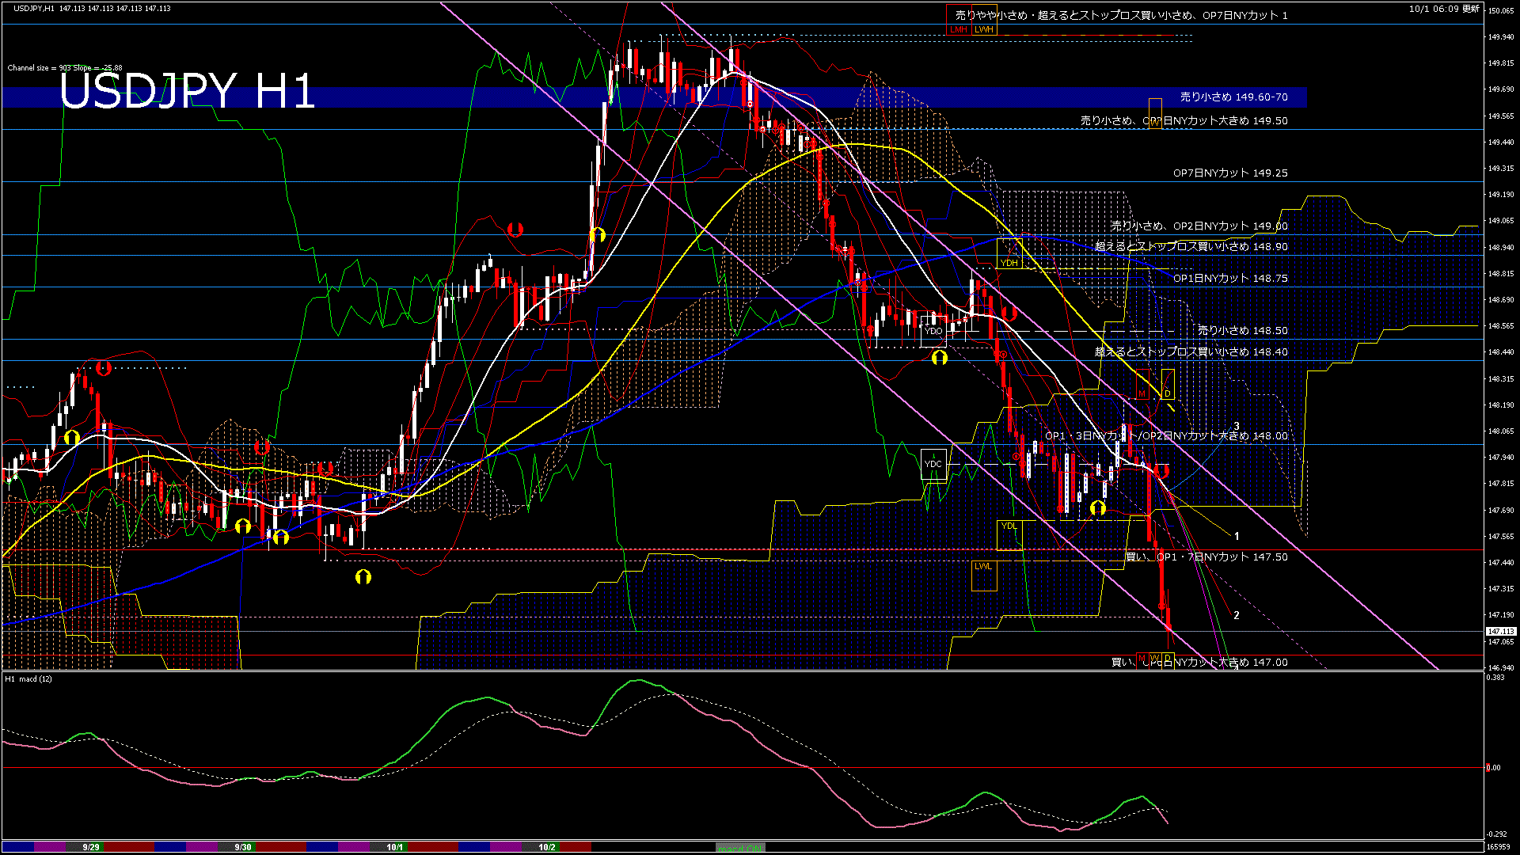Toggle the macd ON button
1520x855 pixels.
click(741, 847)
